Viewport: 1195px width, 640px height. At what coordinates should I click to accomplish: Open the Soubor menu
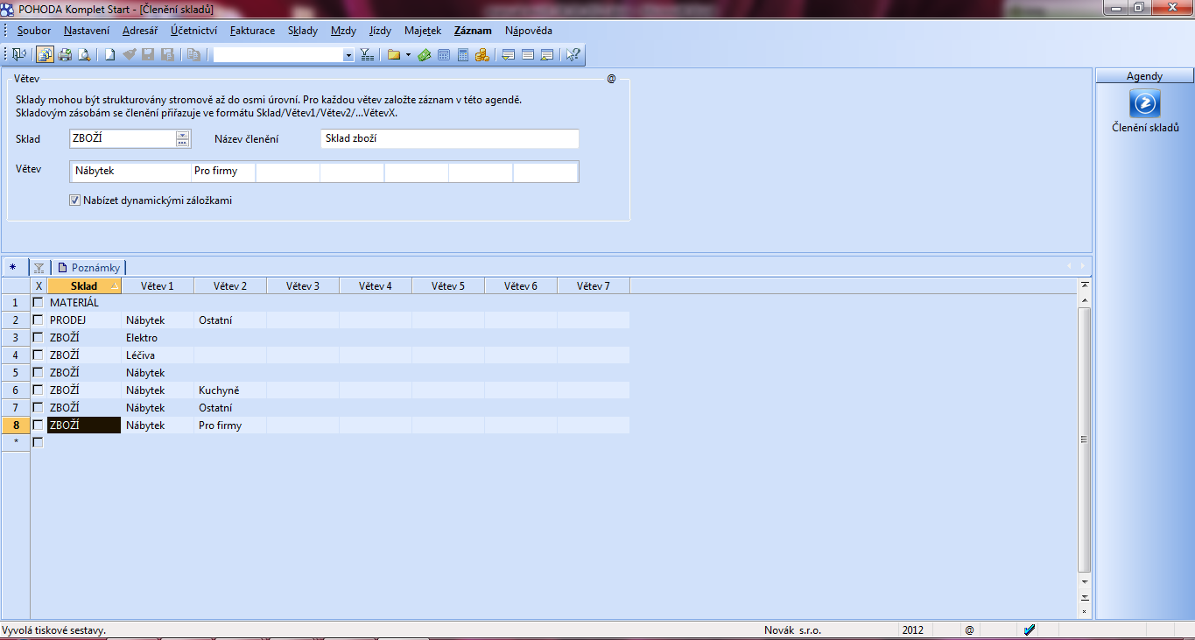(34, 31)
